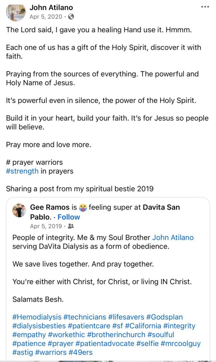Click the Apr 5, 2019 shared post timestamp
The height and width of the screenshot is (362, 216).
point(46,226)
